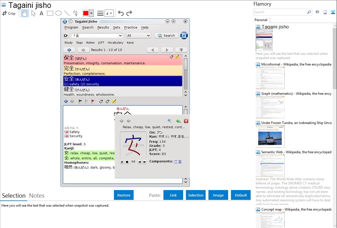Open the Help menu
Screen dimensions: 337x228
click(145, 28)
